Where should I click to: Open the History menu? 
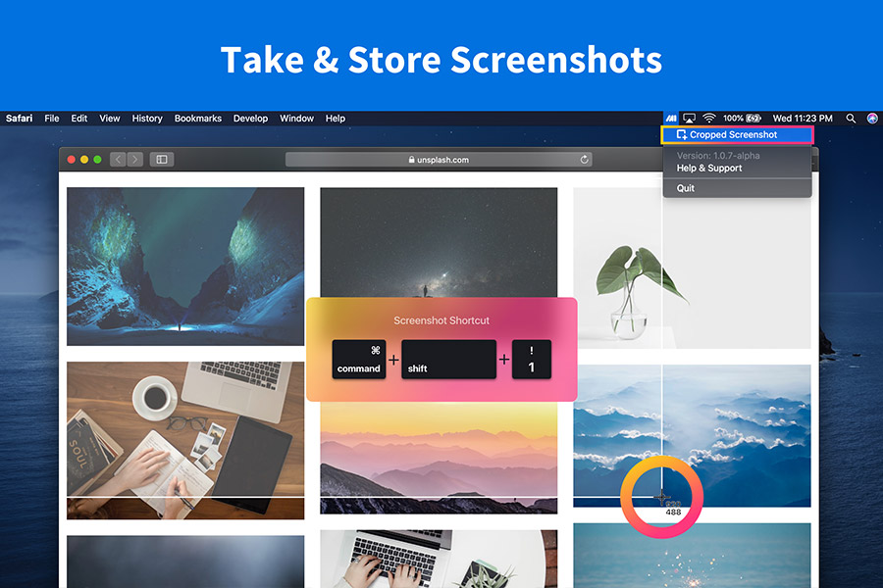point(147,119)
